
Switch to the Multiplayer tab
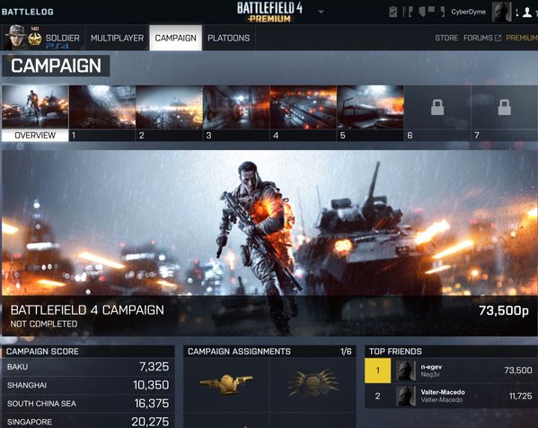[117, 38]
